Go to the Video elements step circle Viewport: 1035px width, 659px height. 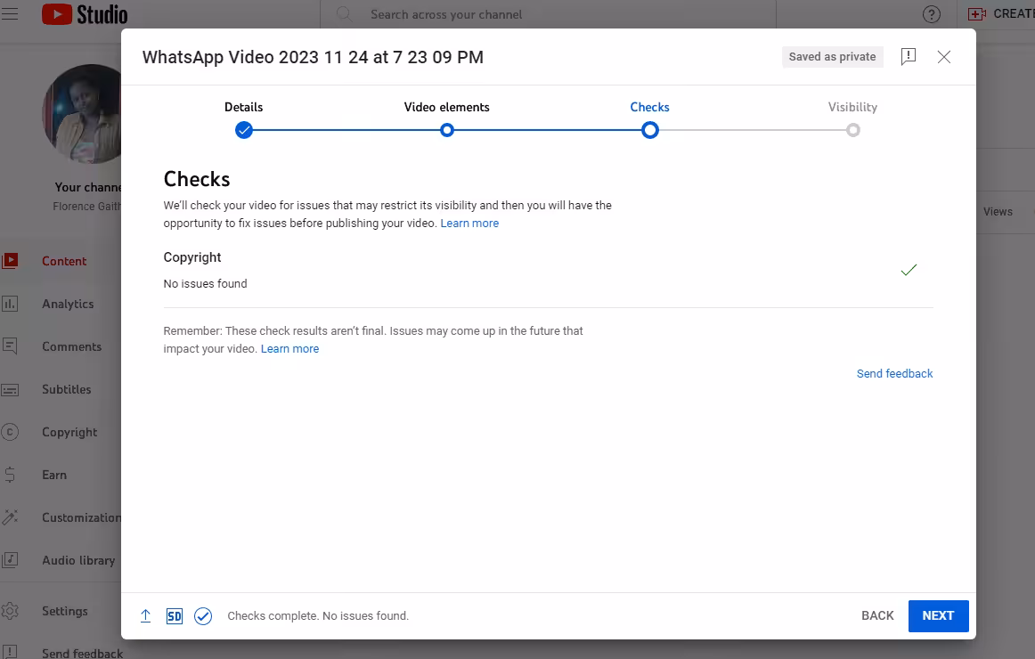[x=447, y=131]
